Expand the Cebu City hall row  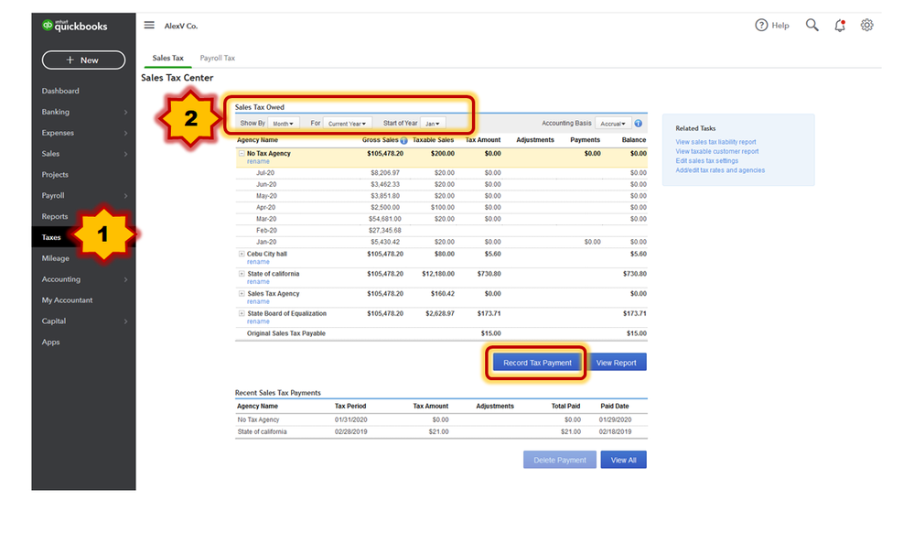click(242, 254)
